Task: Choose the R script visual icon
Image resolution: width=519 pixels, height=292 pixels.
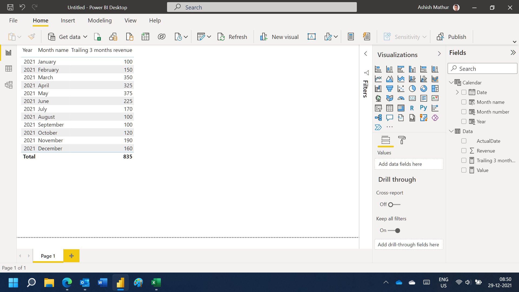Action: coord(412,108)
